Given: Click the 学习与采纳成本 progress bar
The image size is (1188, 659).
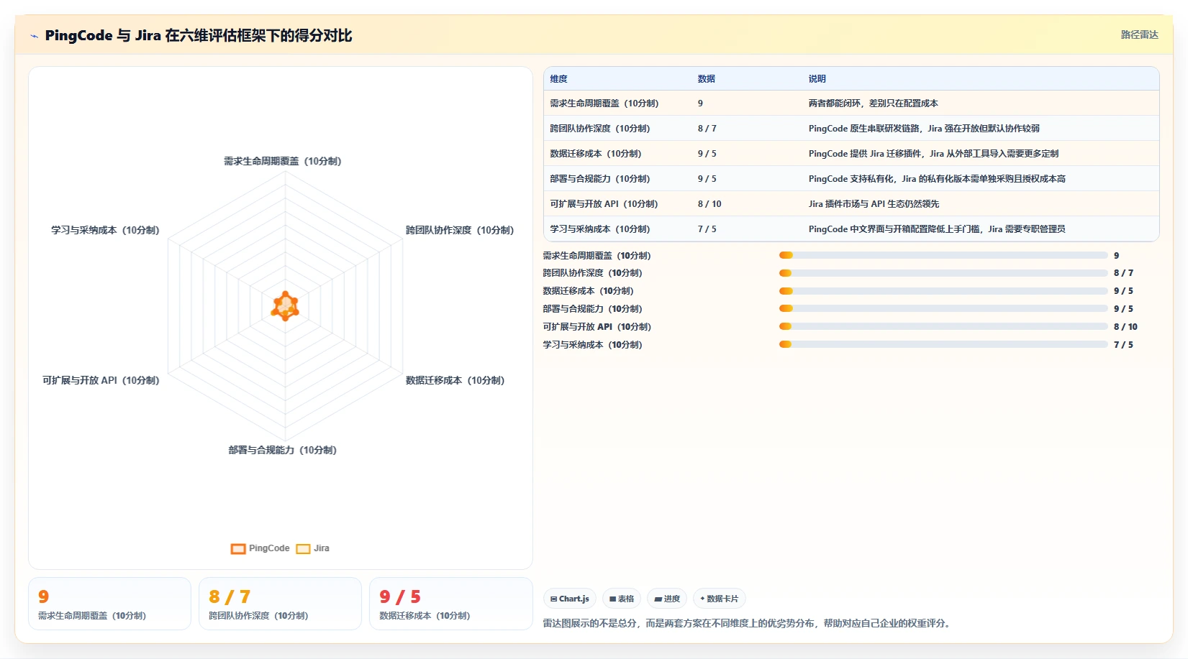Looking at the screenshot, I should click(x=943, y=344).
